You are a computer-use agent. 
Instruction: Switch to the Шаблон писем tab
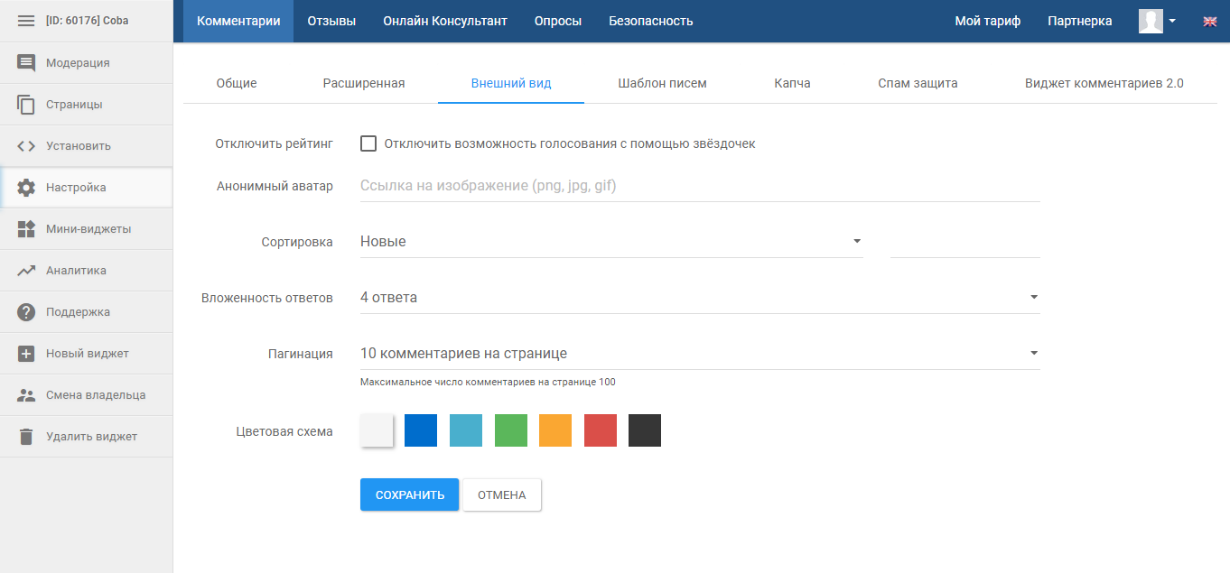click(x=662, y=83)
